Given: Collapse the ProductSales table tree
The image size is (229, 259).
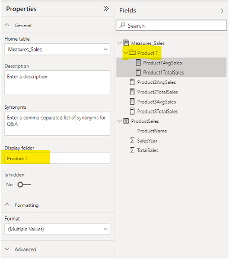Looking at the screenshot, I should 119,121.
